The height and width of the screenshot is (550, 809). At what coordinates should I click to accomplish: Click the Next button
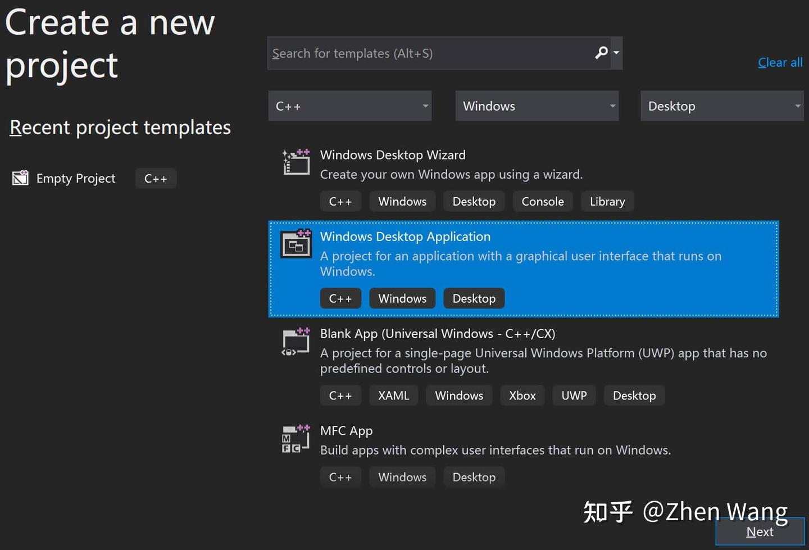tap(760, 531)
